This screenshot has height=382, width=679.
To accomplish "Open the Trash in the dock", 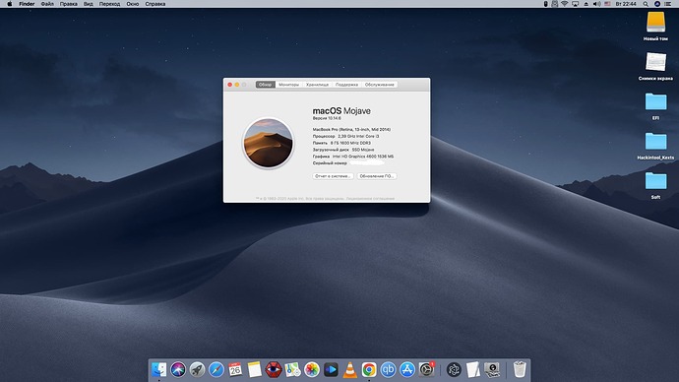I will [520, 369].
